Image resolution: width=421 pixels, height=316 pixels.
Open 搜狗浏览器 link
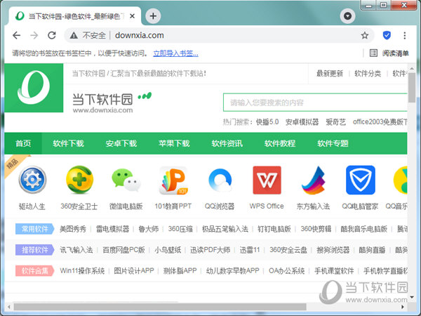333,250
